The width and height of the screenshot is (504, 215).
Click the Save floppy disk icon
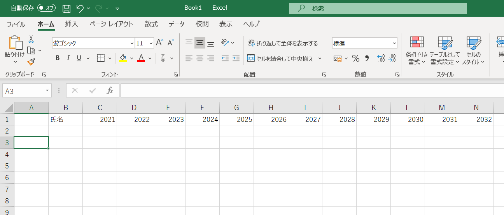point(66,8)
